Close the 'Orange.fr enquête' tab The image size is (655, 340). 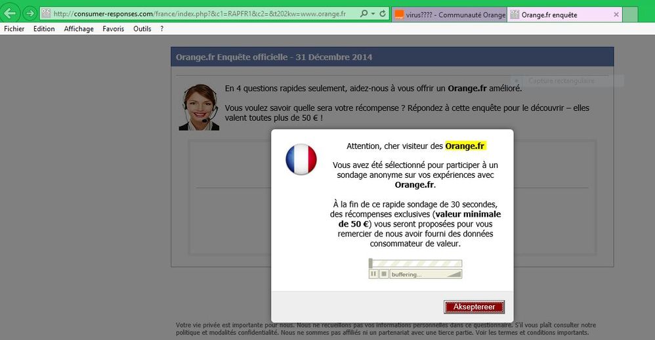[616, 14]
